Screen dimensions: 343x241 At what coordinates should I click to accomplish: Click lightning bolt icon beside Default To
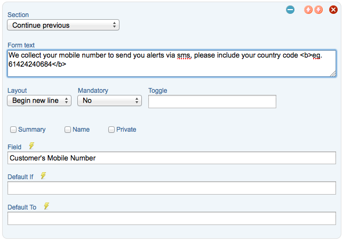(x=46, y=206)
